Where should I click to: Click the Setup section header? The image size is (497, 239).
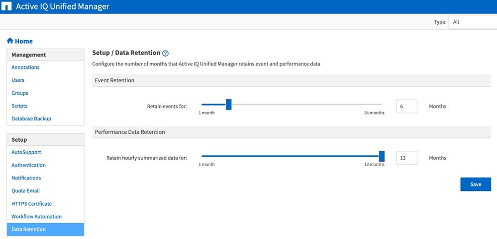pyautogui.click(x=45, y=140)
